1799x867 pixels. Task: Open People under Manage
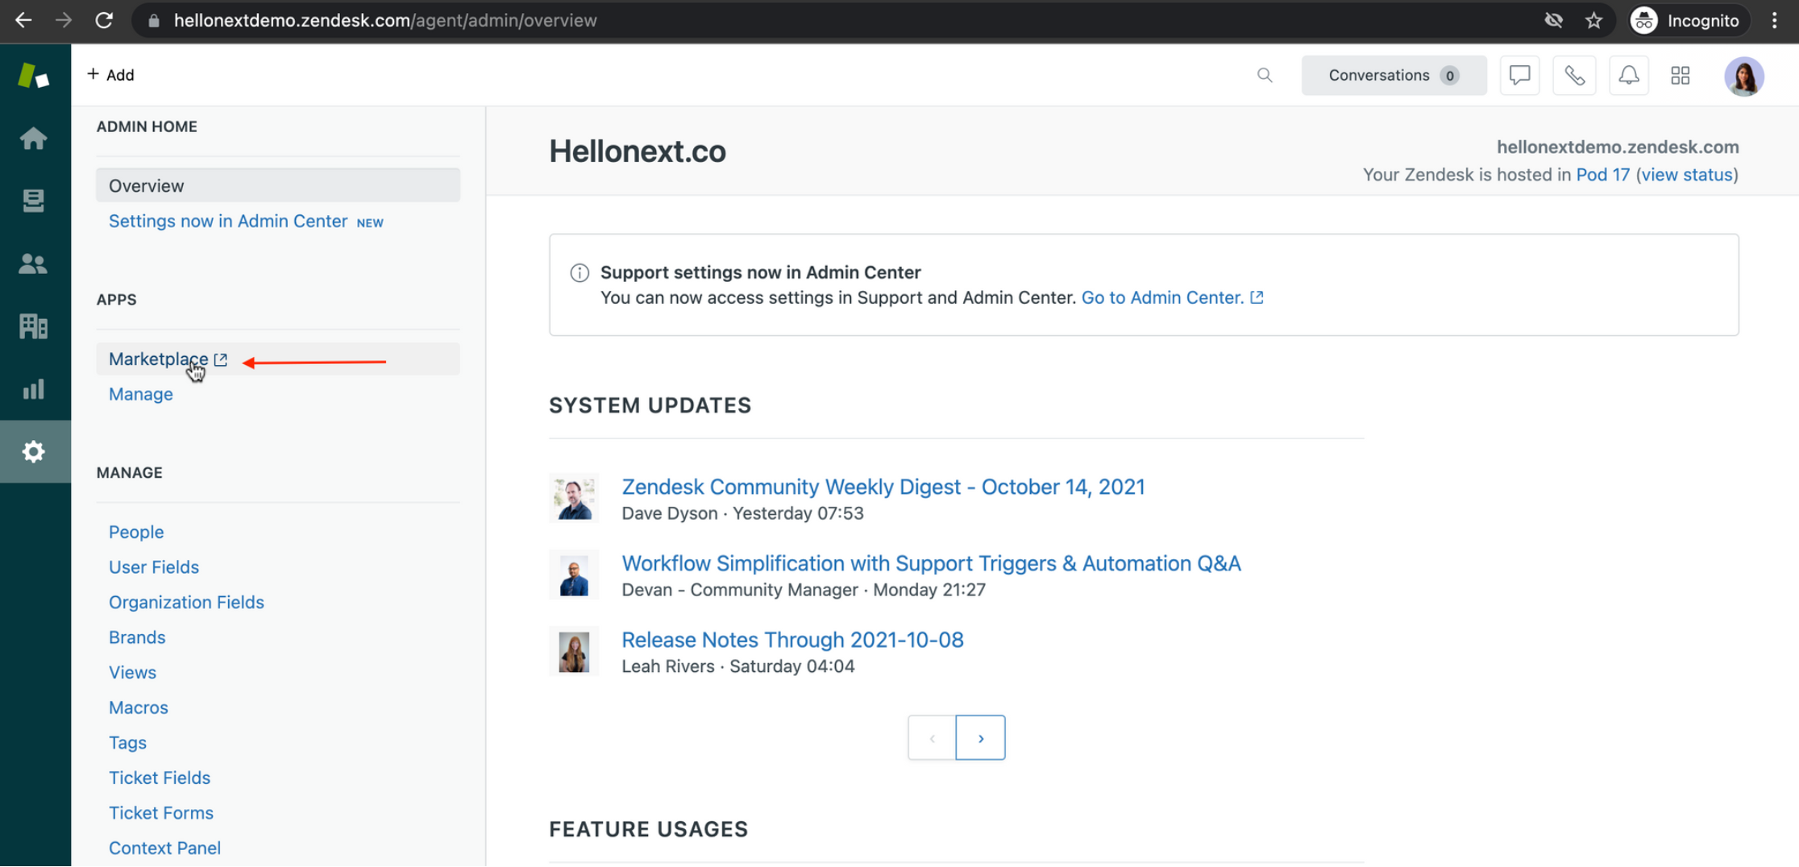coord(136,532)
